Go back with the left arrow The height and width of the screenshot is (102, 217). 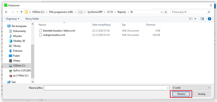pos(6,12)
